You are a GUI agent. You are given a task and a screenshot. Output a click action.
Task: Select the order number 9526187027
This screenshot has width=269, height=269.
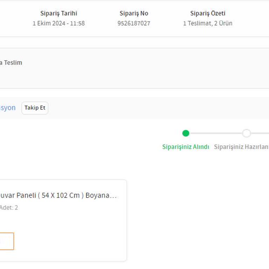[134, 23]
